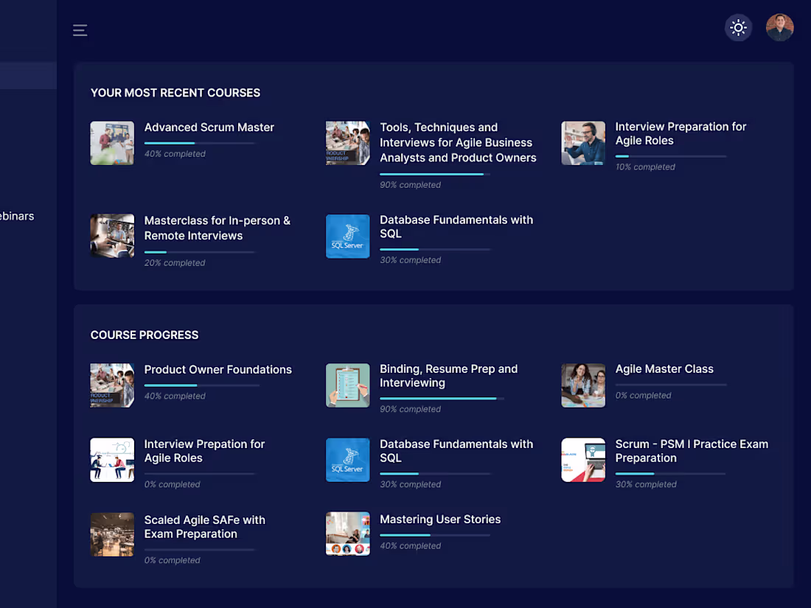Click Product Owner Foundations progress bar

tap(202, 385)
